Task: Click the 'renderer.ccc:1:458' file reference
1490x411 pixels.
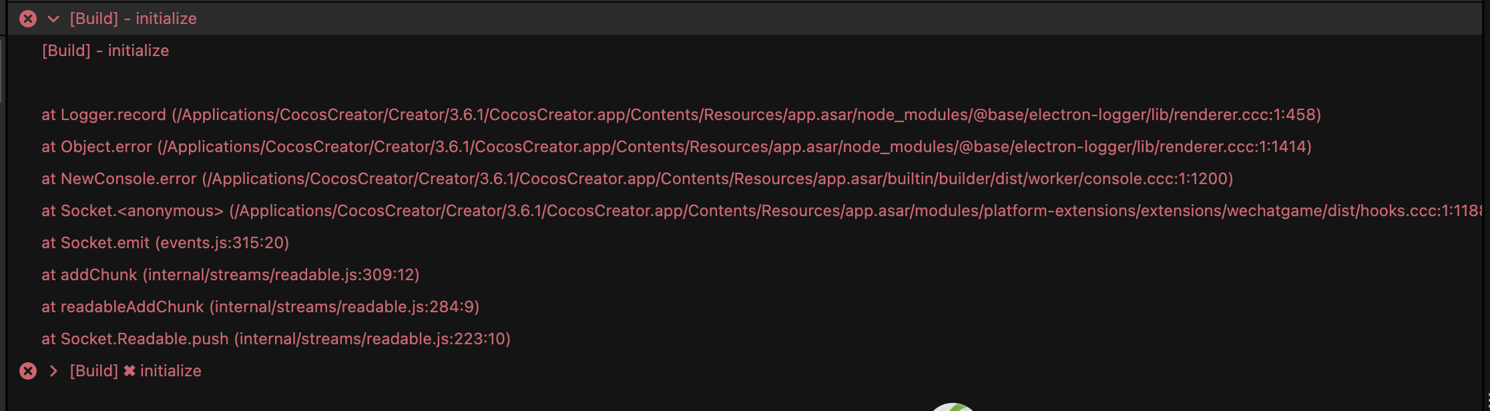Action: pyautogui.click(x=1244, y=115)
